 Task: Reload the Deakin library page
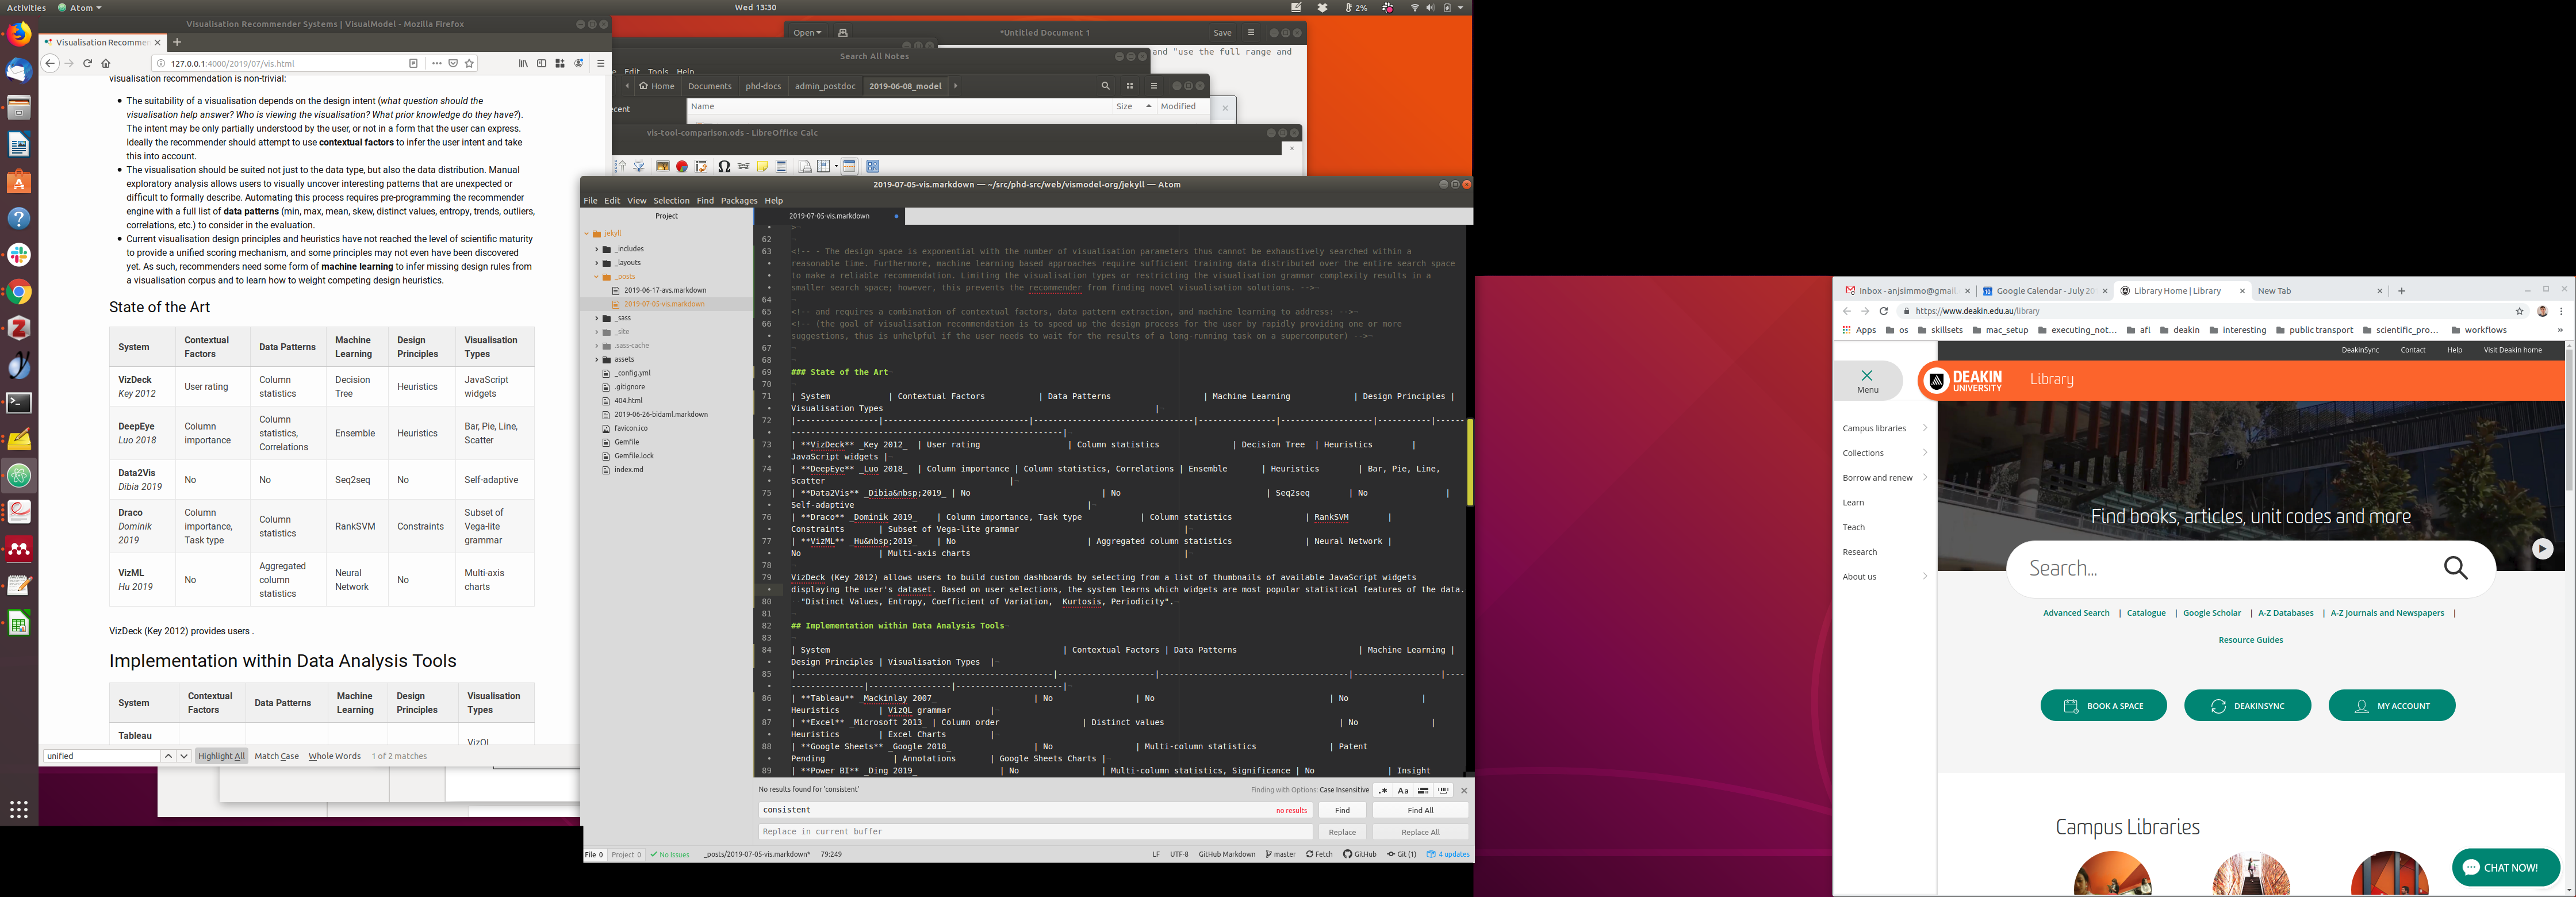click(x=1883, y=311)
